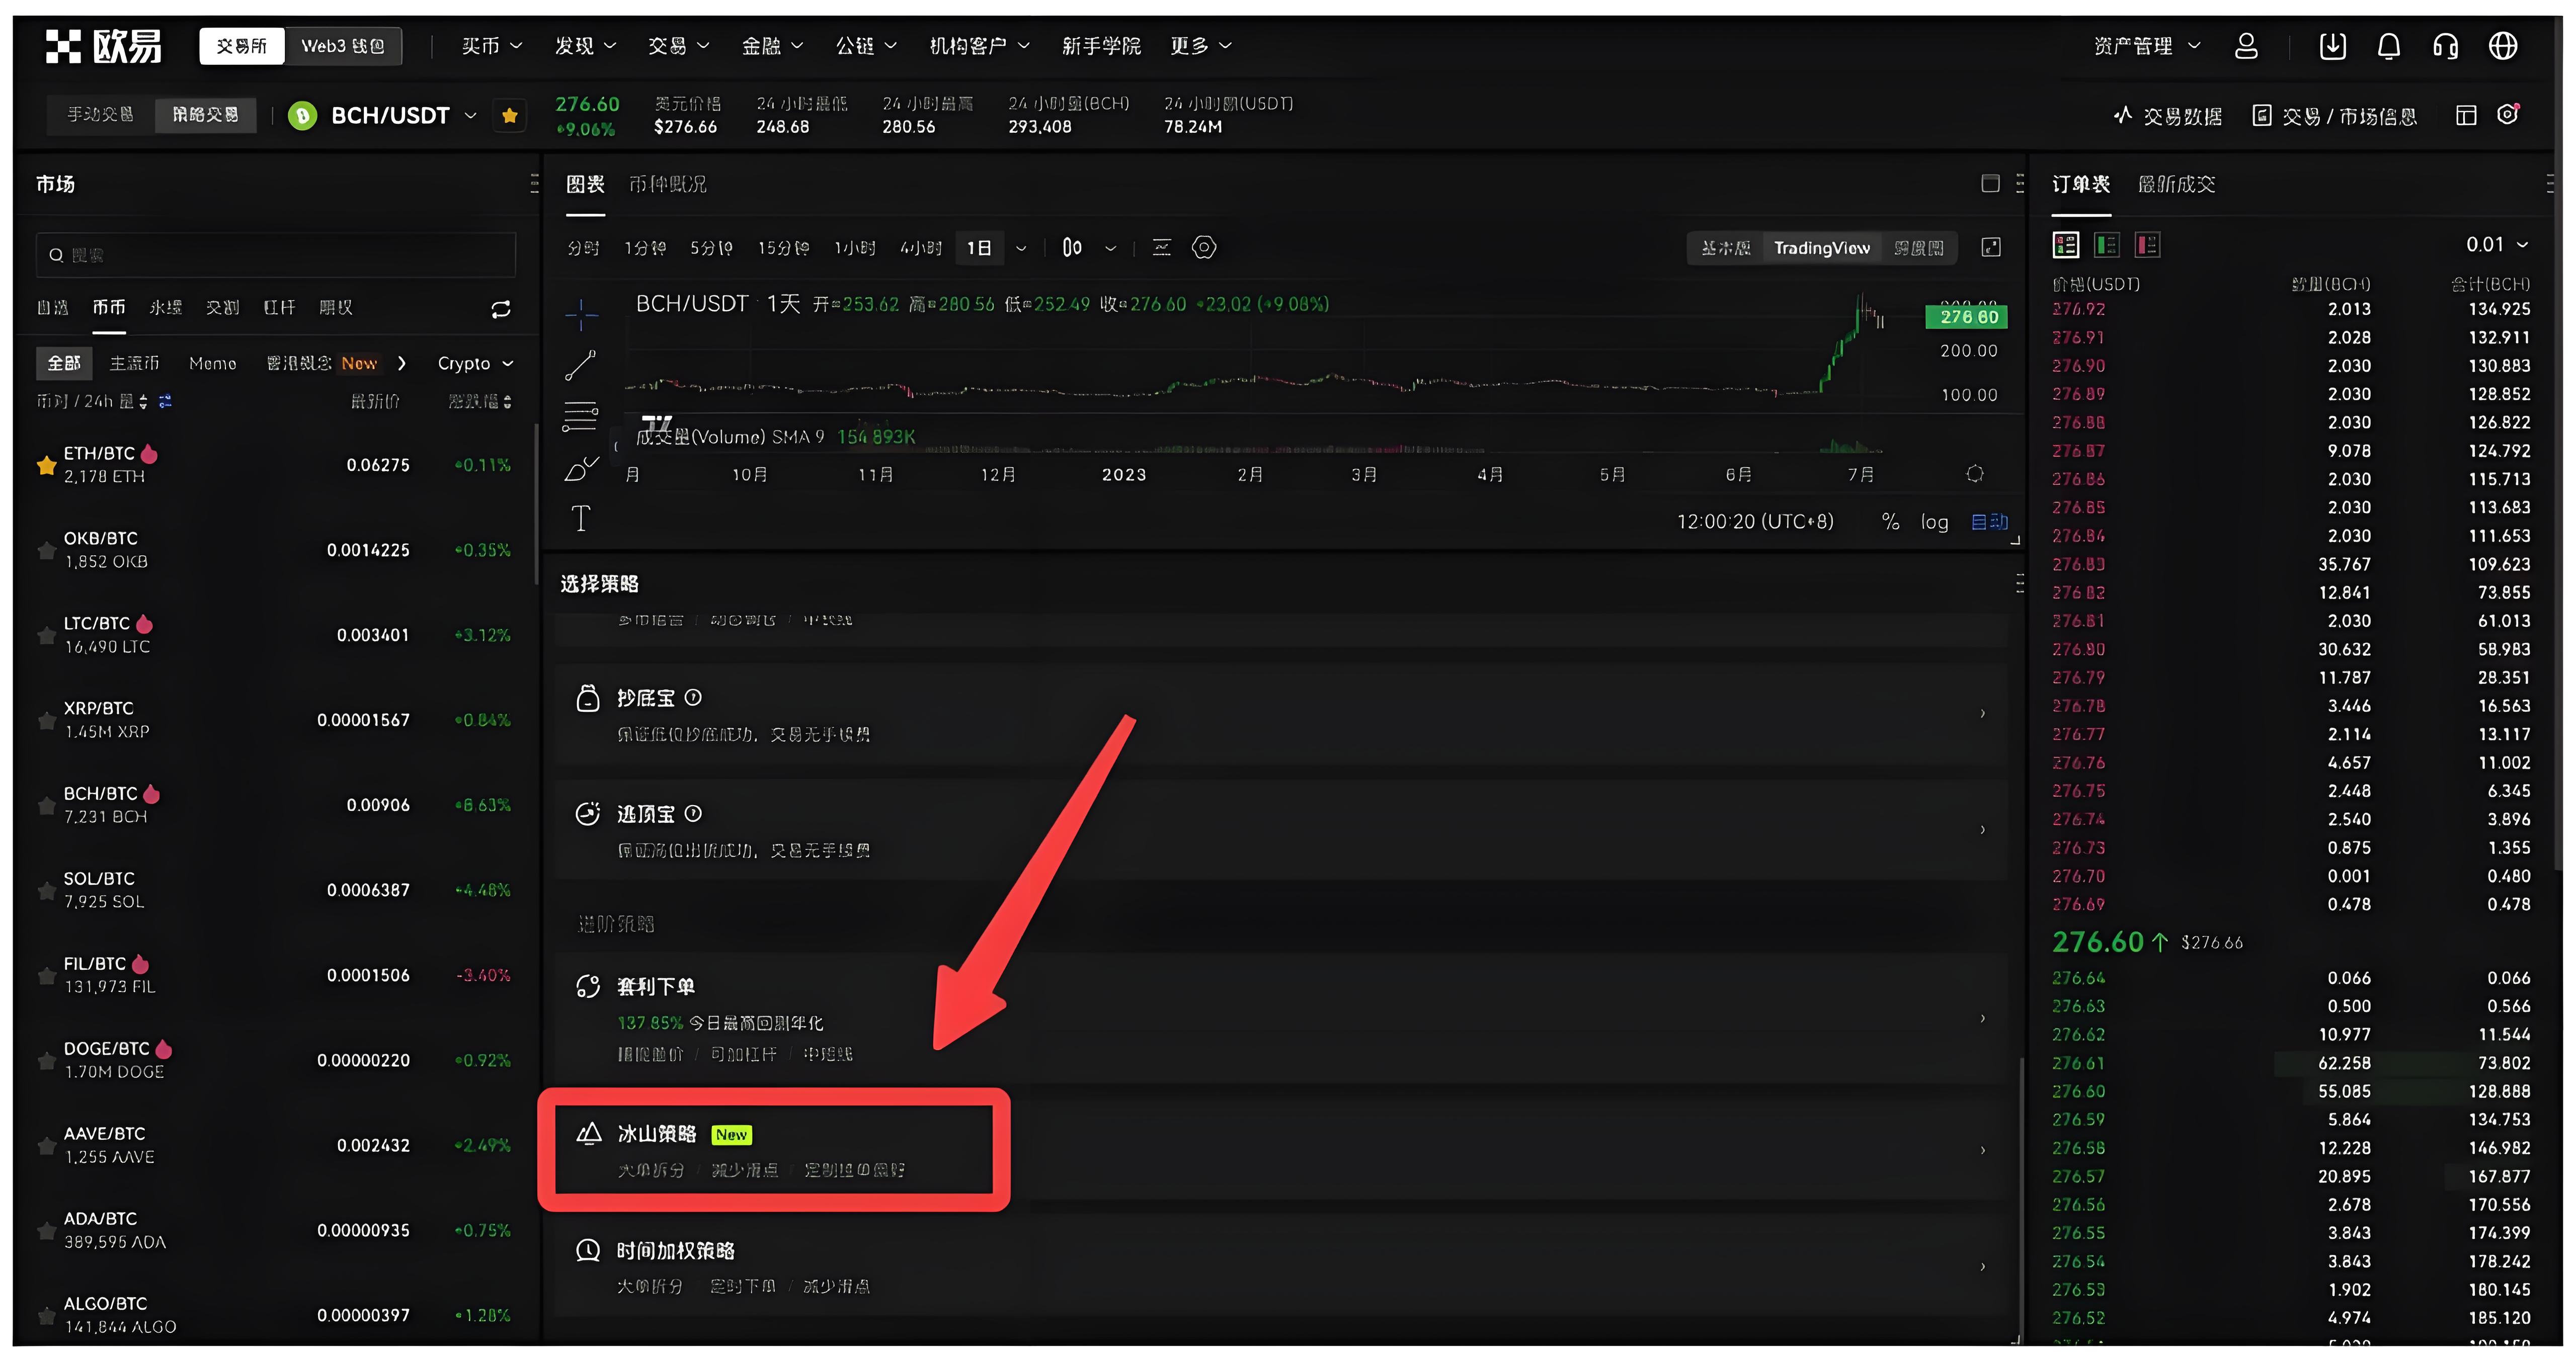2576x1362 pixels.
Task: Show sell orders only in order book
Action: coord(2147,245)
